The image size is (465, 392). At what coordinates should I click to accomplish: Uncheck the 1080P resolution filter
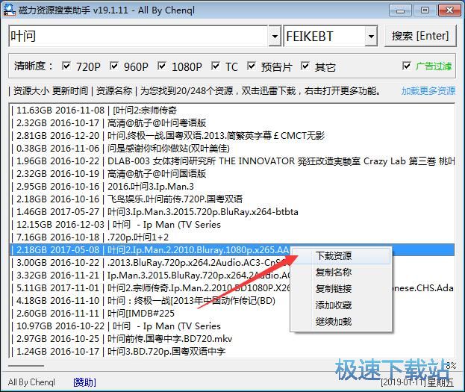pos(163,66)
